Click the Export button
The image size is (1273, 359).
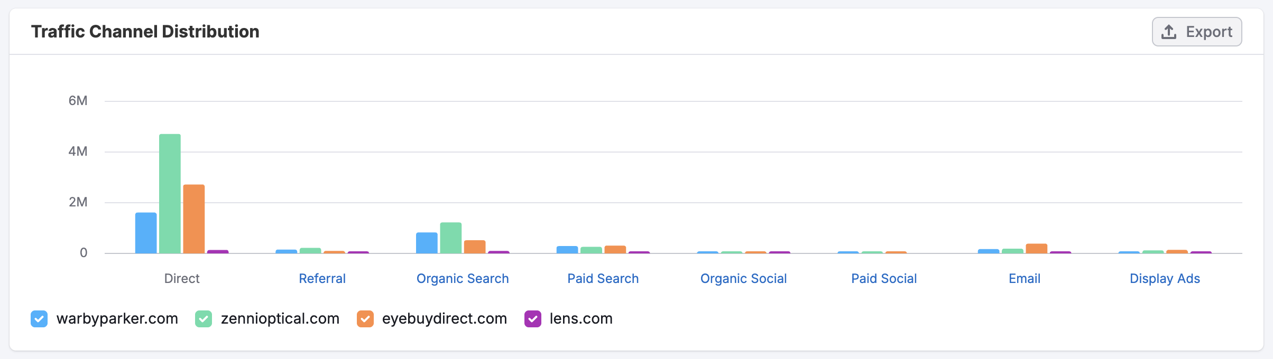[x=1197, y=32]
